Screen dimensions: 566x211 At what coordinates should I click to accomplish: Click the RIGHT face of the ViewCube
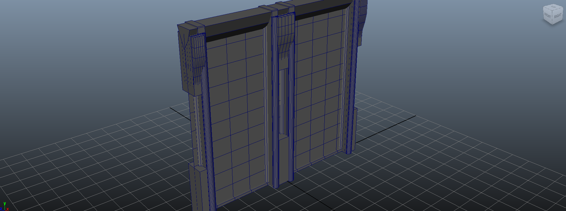tap(558, 16)
